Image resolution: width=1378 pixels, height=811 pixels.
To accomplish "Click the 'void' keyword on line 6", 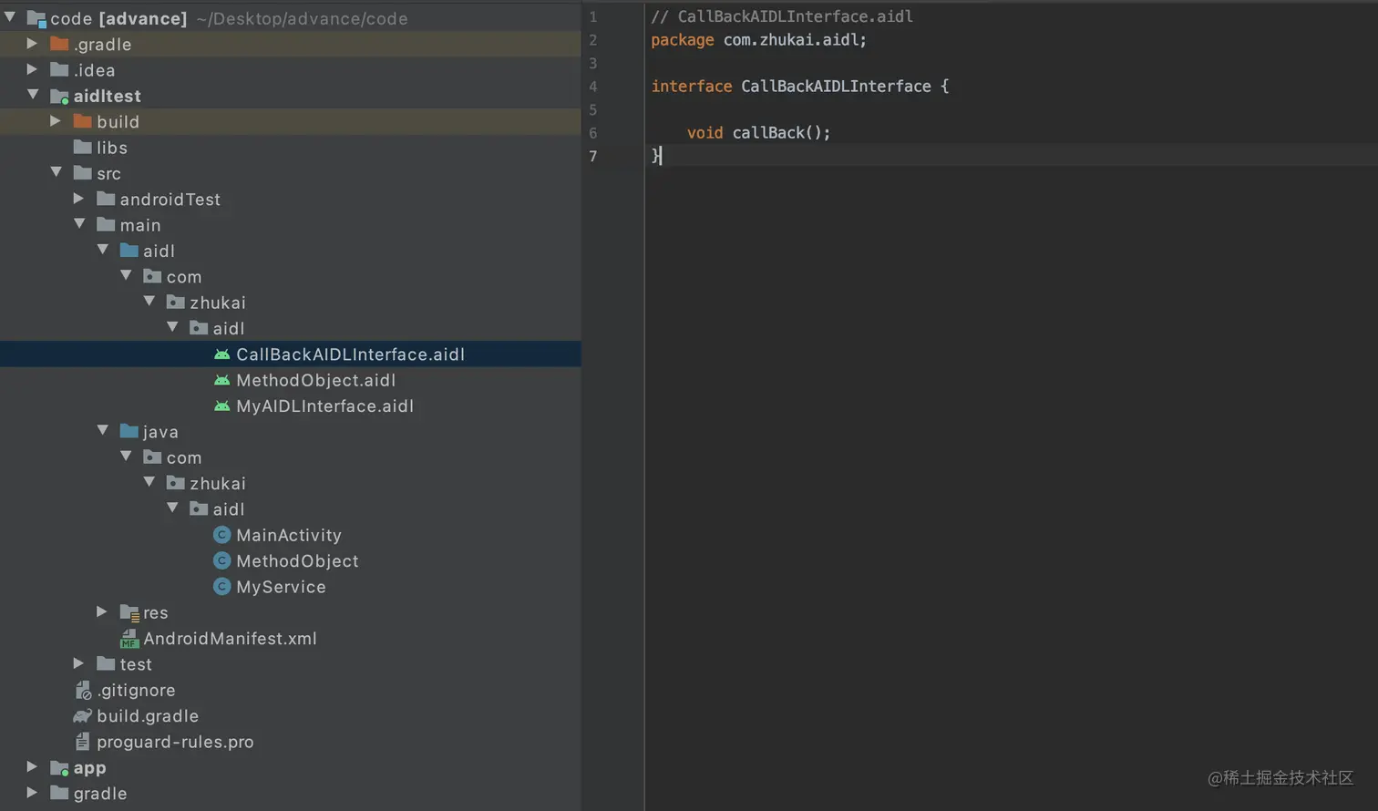I will (x=704, y=132).
